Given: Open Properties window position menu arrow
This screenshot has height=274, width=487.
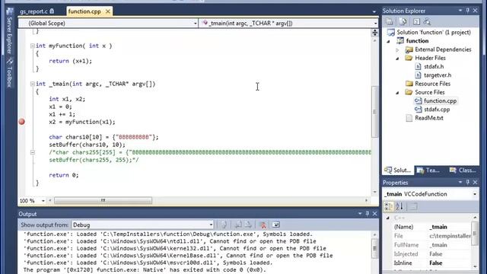Looking at the screenshot, I should pos(460,183).
